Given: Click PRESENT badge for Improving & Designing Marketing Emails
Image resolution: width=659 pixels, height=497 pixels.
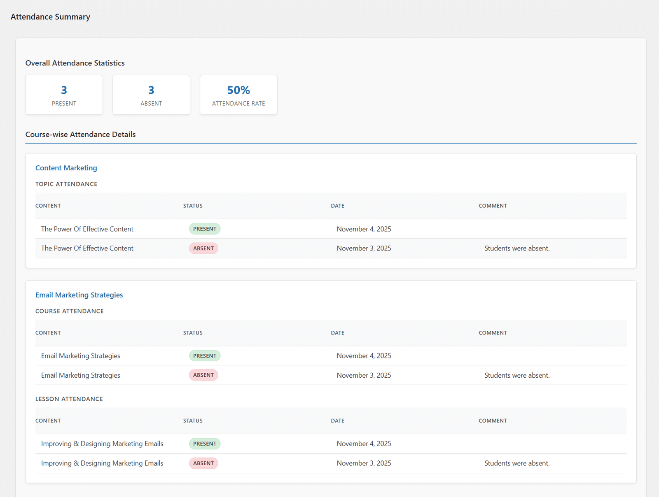Looking at the screenshot, I should point(205,444).
